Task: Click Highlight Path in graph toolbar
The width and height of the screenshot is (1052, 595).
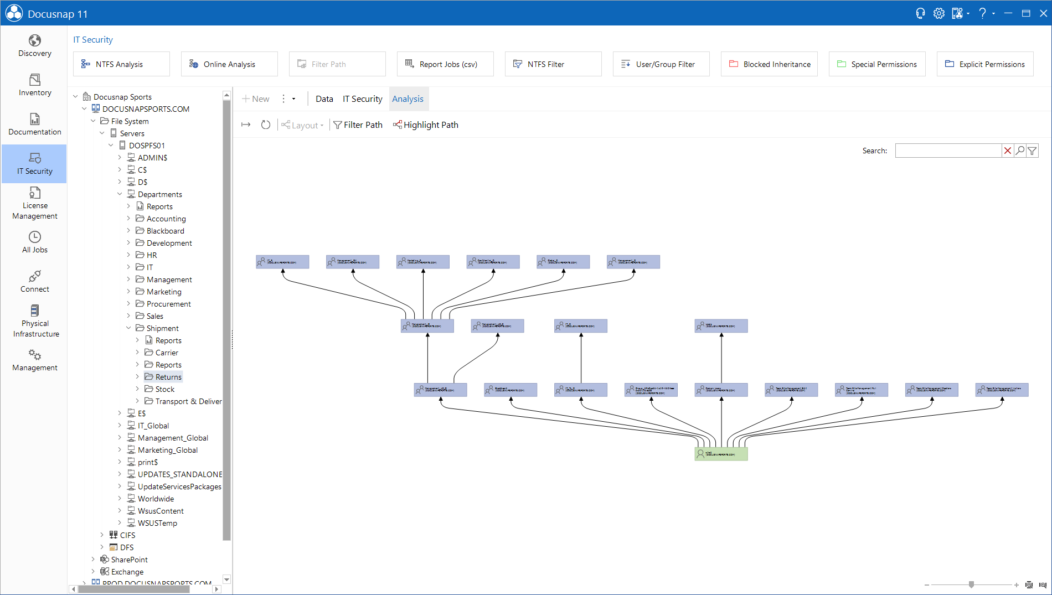Action: pos(426,125)
